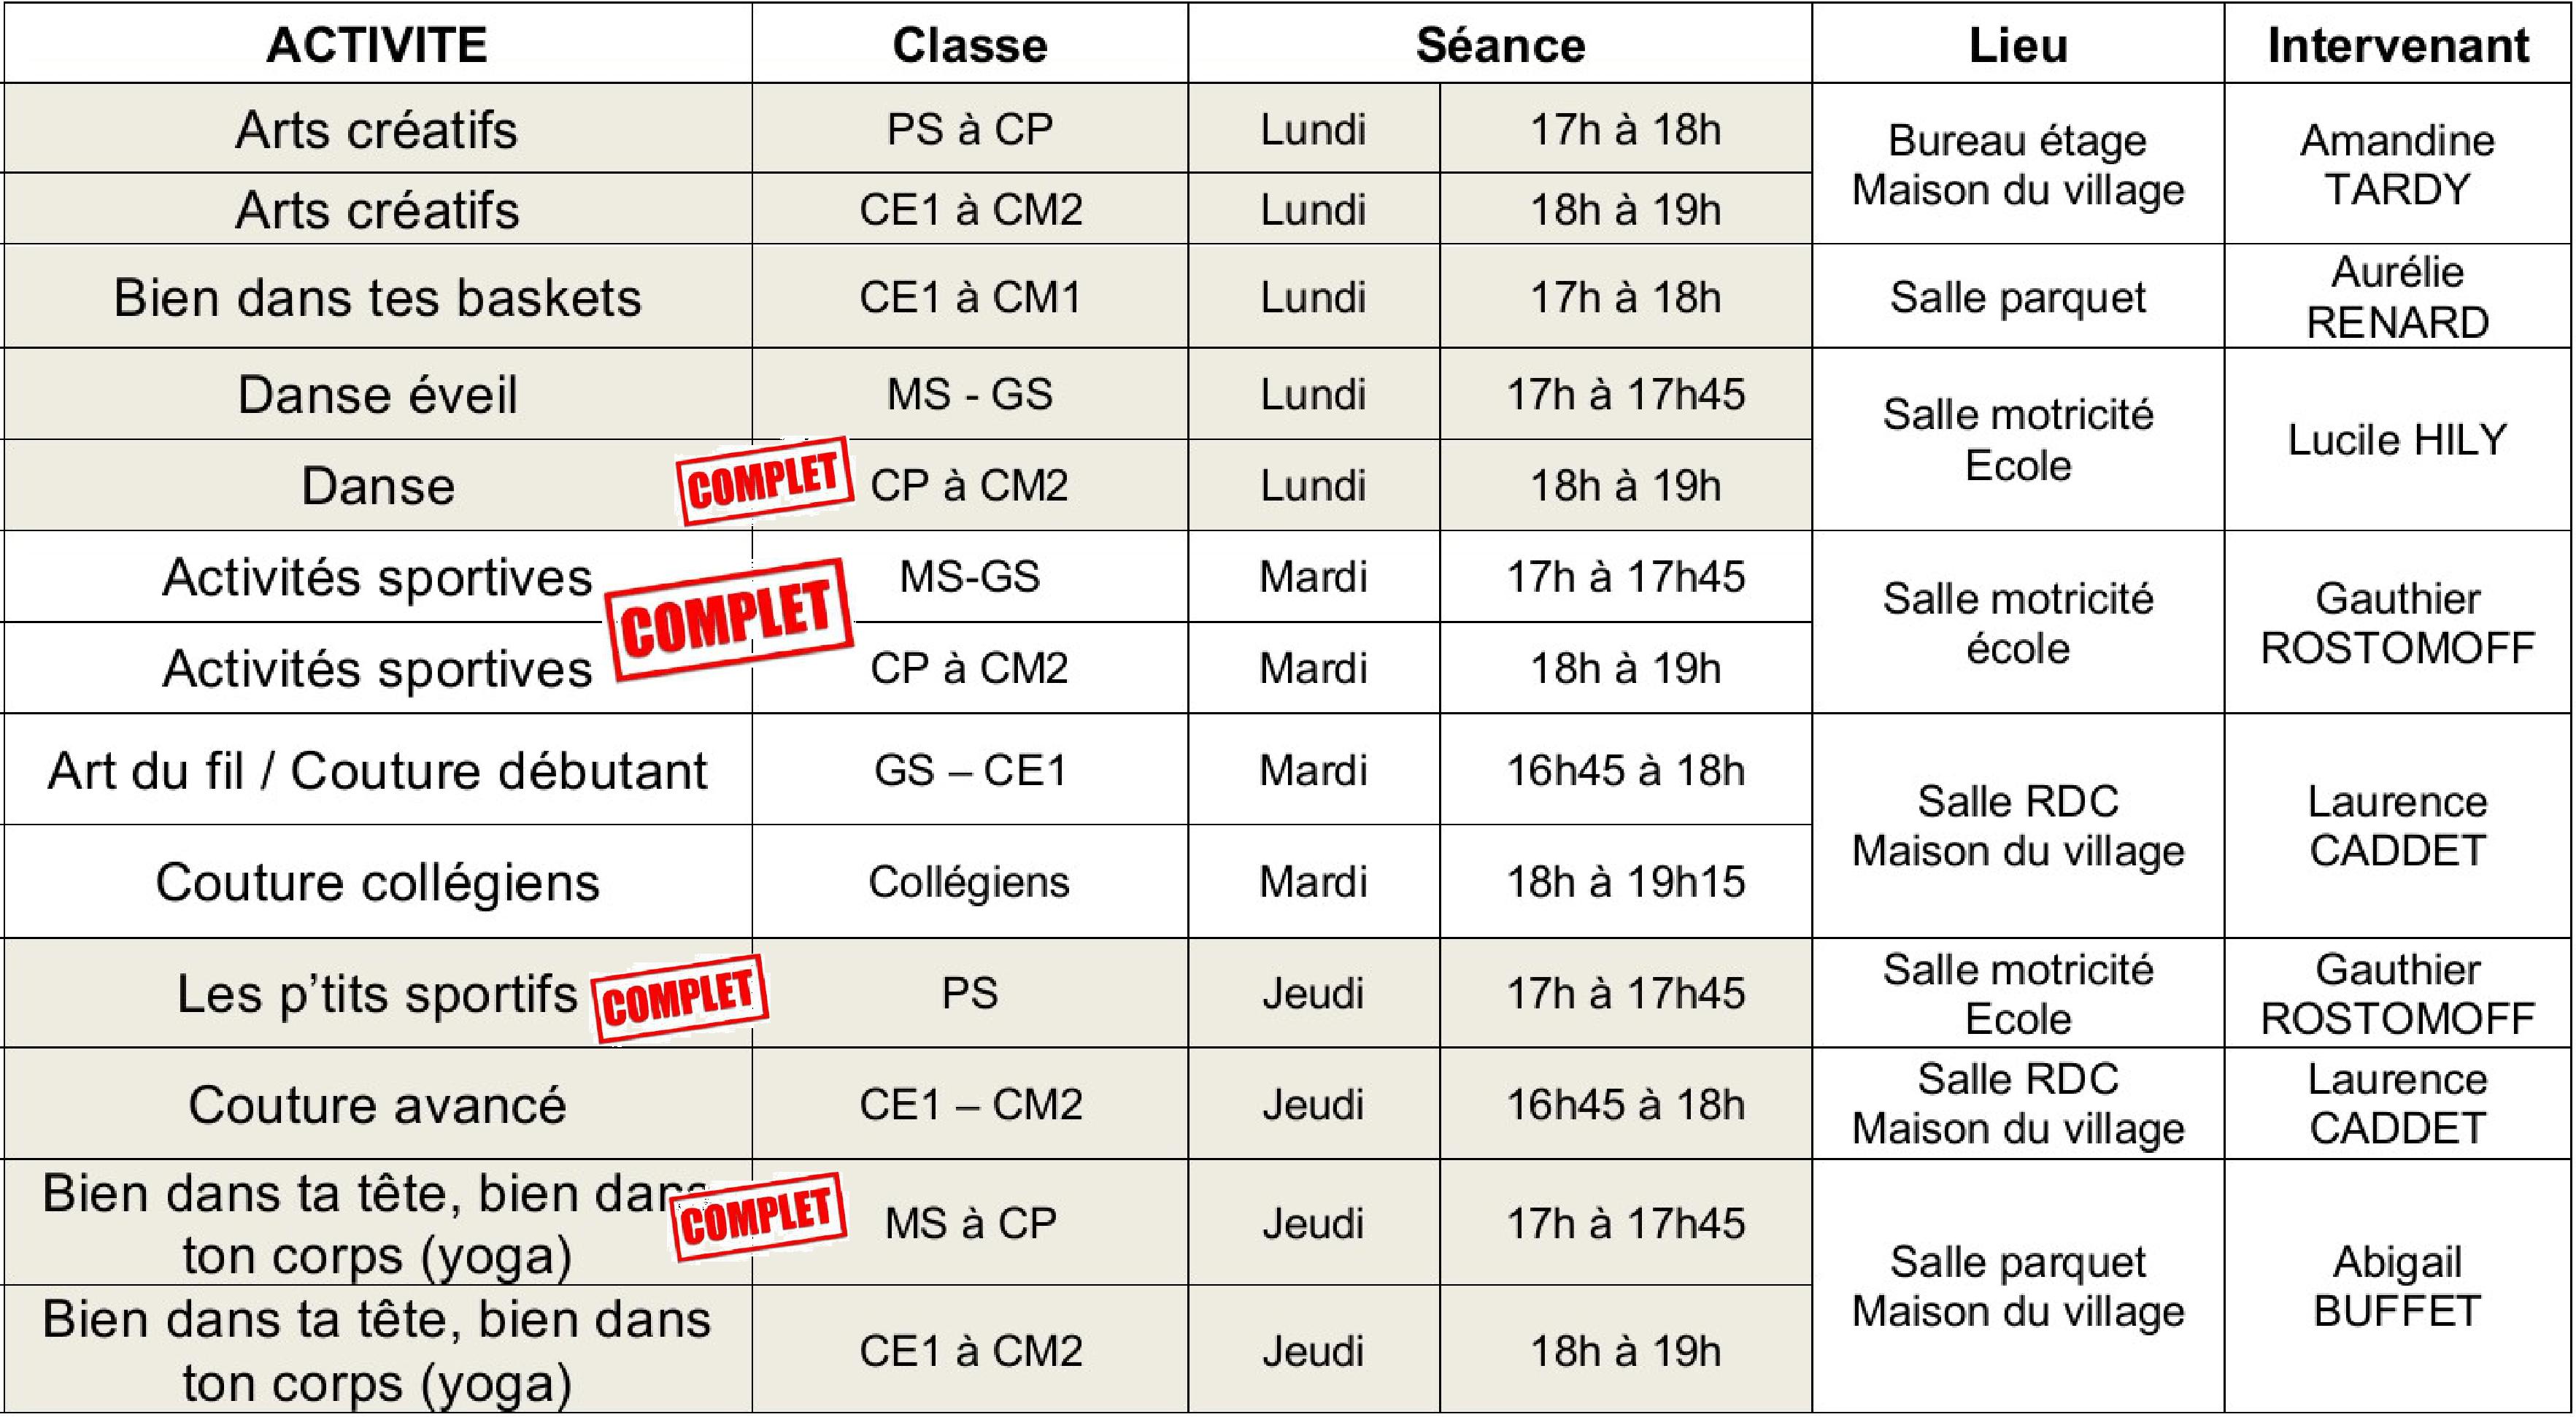Click the Collégiens class cell
The image size is (2576, 1417).
pyautogui.click(x=970, y=881)
